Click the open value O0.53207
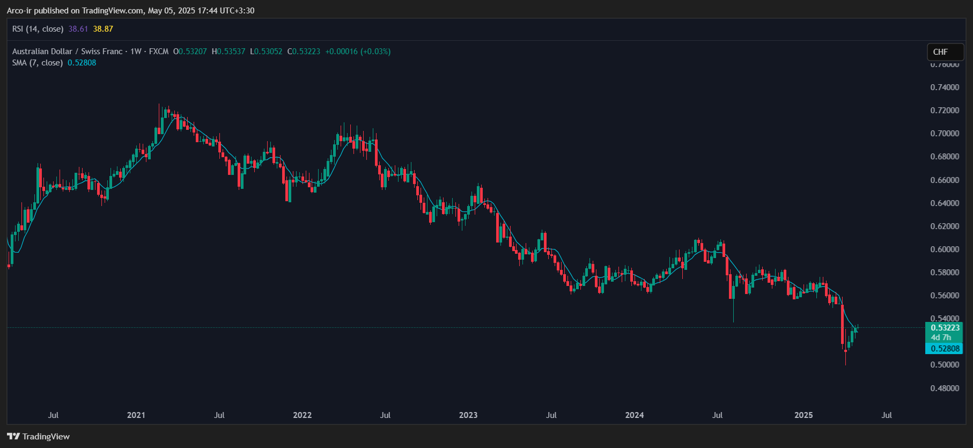The width and height of the screenshot is (973, 448). click(x=190, y=52)
